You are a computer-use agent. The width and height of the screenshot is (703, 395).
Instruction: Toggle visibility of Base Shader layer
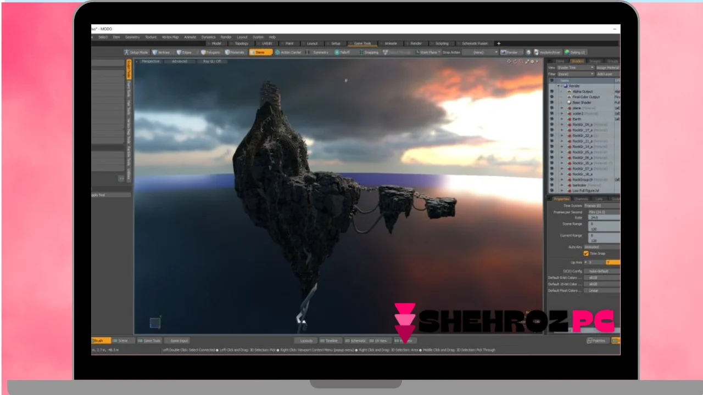point(552,103)
